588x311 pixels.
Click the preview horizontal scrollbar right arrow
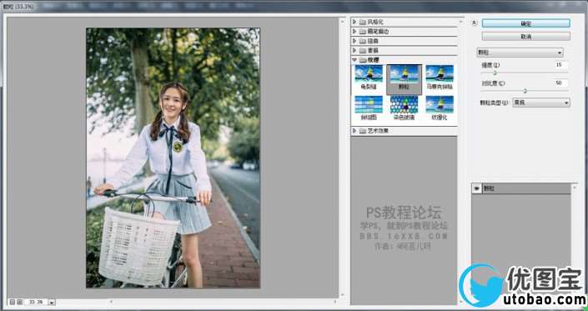click(x=335, y=302)
